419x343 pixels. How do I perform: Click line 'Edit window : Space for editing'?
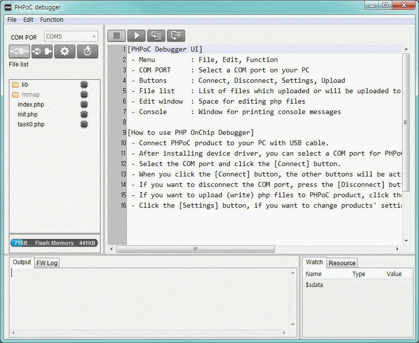tap(218, 101)
